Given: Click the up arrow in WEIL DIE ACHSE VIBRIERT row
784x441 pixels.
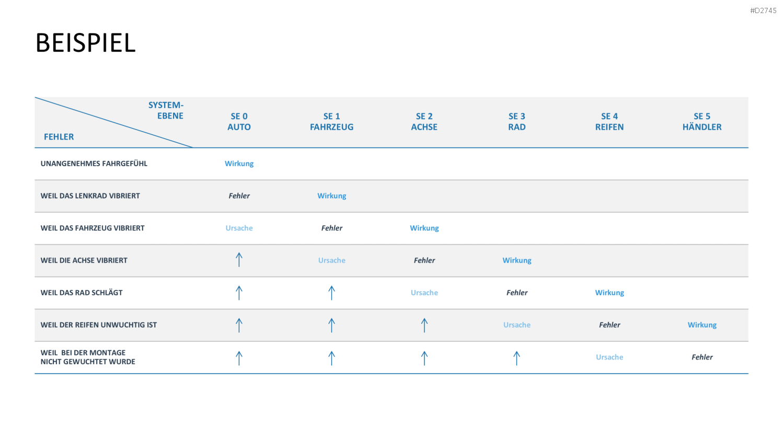Looking at the screenshot, I should click(239, 260).
